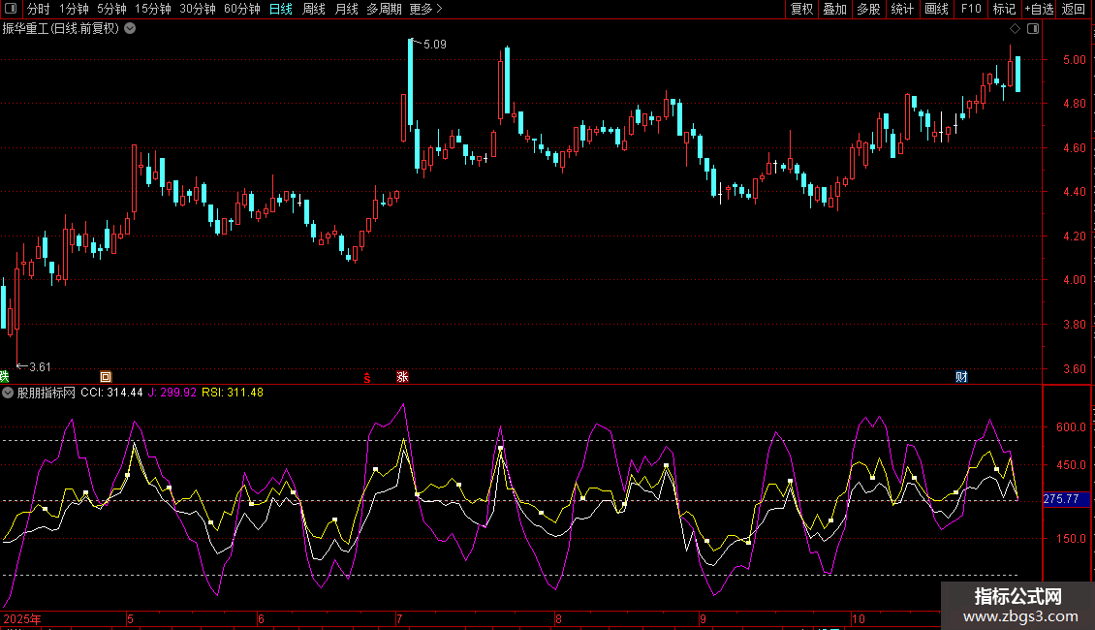Click the 3.61 low price label

click(x=40, y=366)
